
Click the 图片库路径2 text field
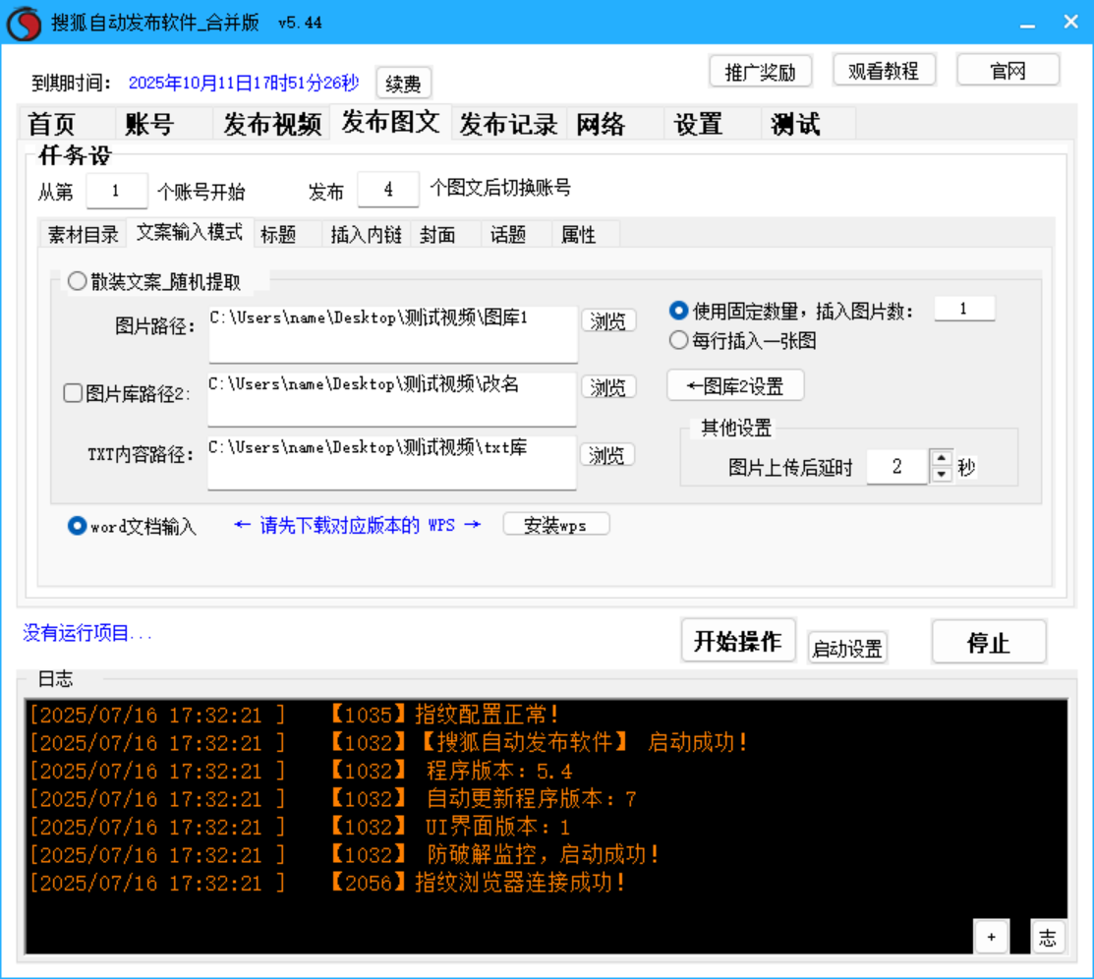click(x=392, y=399)
